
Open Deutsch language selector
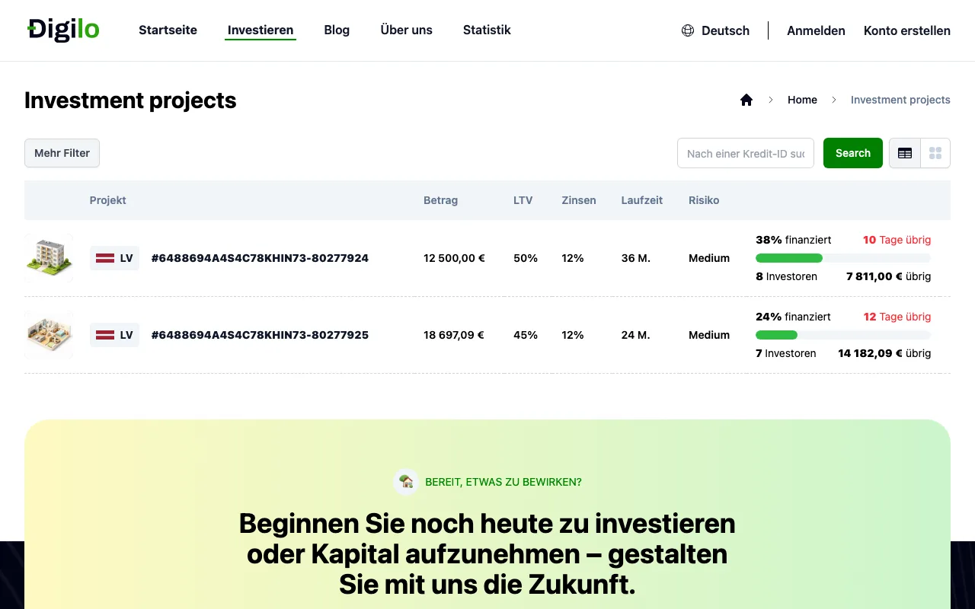pos(715,30)
